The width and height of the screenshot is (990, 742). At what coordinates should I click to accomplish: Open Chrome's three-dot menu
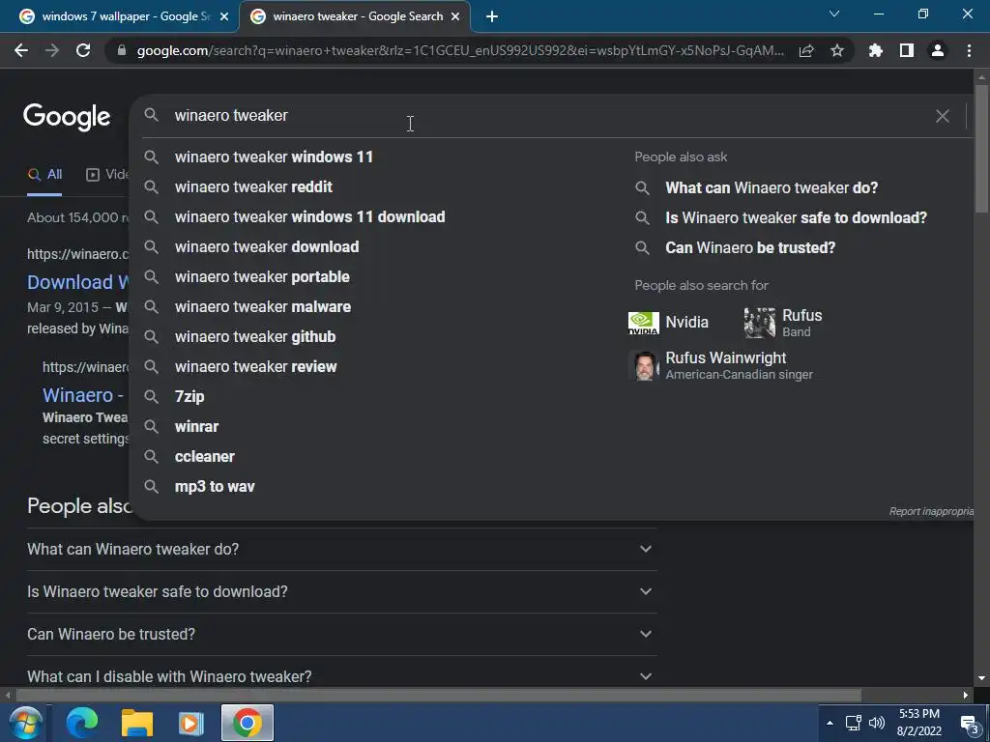click(x=969, y=50)
